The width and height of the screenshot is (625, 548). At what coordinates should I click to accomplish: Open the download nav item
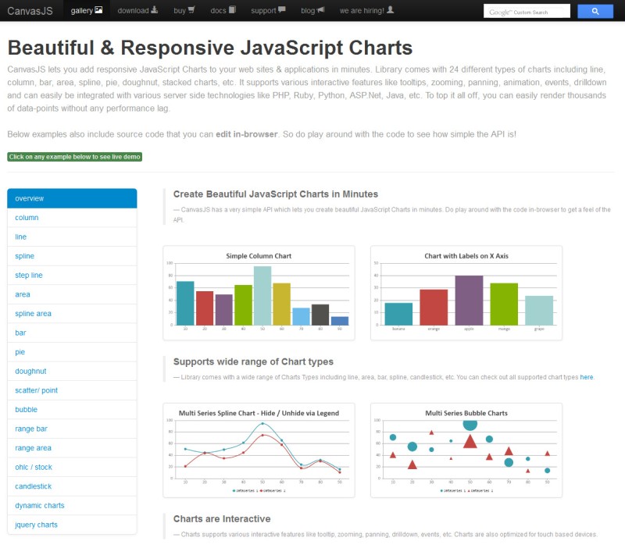pos(137,10)
